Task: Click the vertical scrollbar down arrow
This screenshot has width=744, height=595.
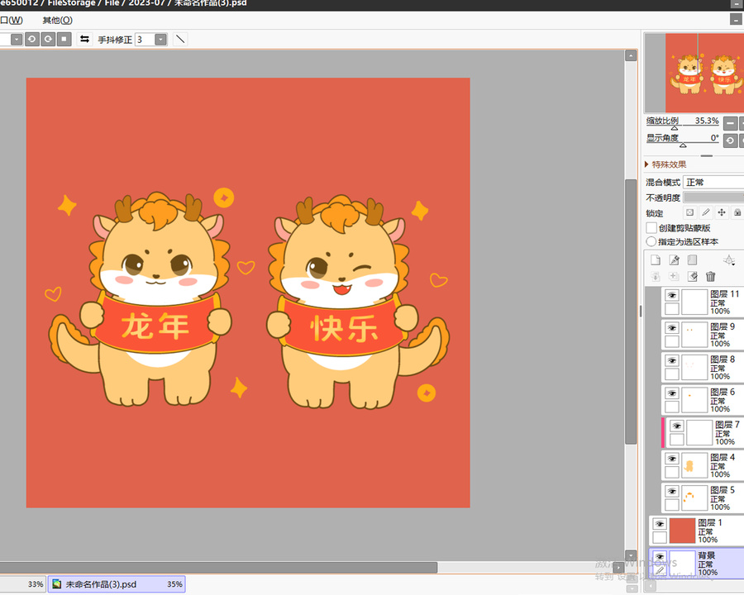Action: coord(631,555)
